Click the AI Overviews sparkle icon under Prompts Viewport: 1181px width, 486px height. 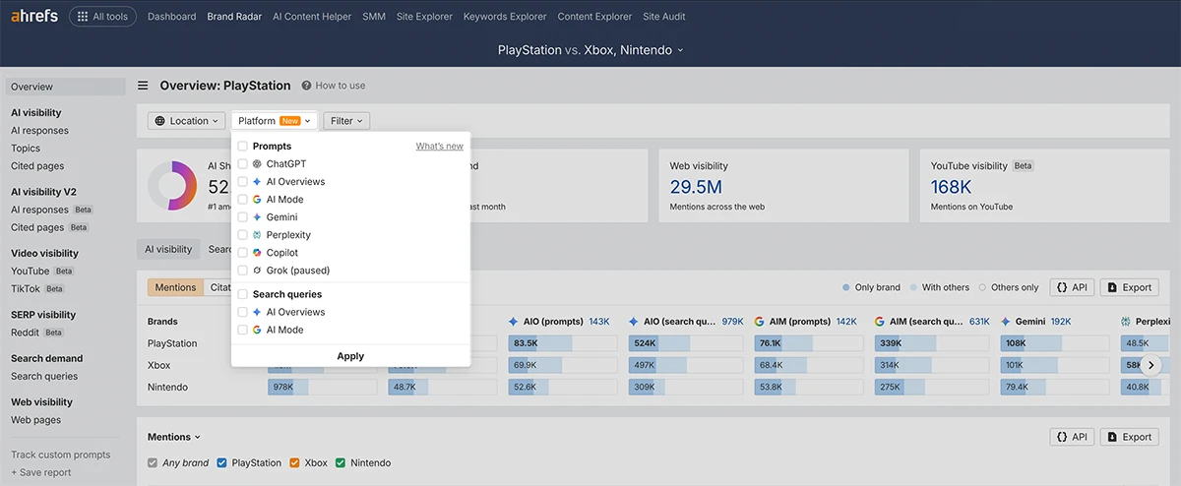(257, 182)
